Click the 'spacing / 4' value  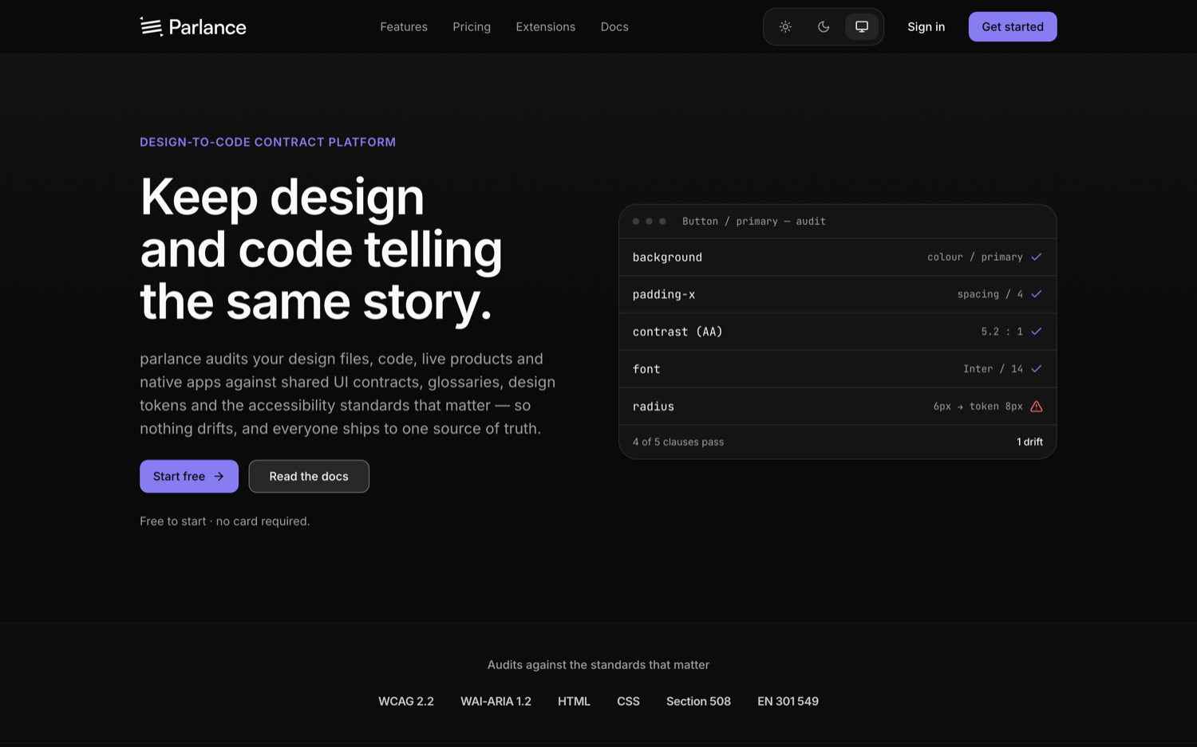tap(990, 294)
